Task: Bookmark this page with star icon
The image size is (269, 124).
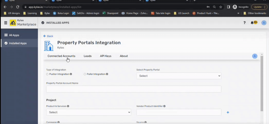Action: point(221,7)
